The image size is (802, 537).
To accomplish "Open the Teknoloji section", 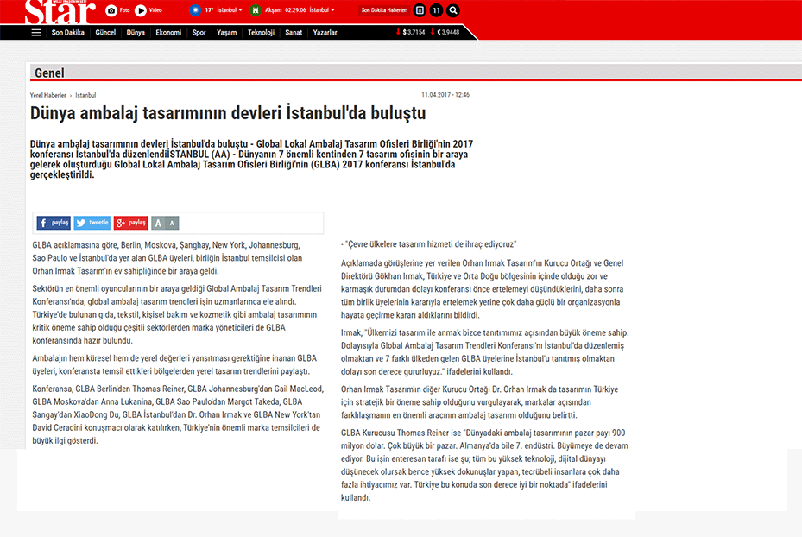I will coord(261,32).
